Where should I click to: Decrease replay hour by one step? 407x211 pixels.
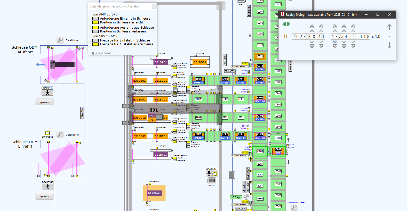click(x=335, y=42)
